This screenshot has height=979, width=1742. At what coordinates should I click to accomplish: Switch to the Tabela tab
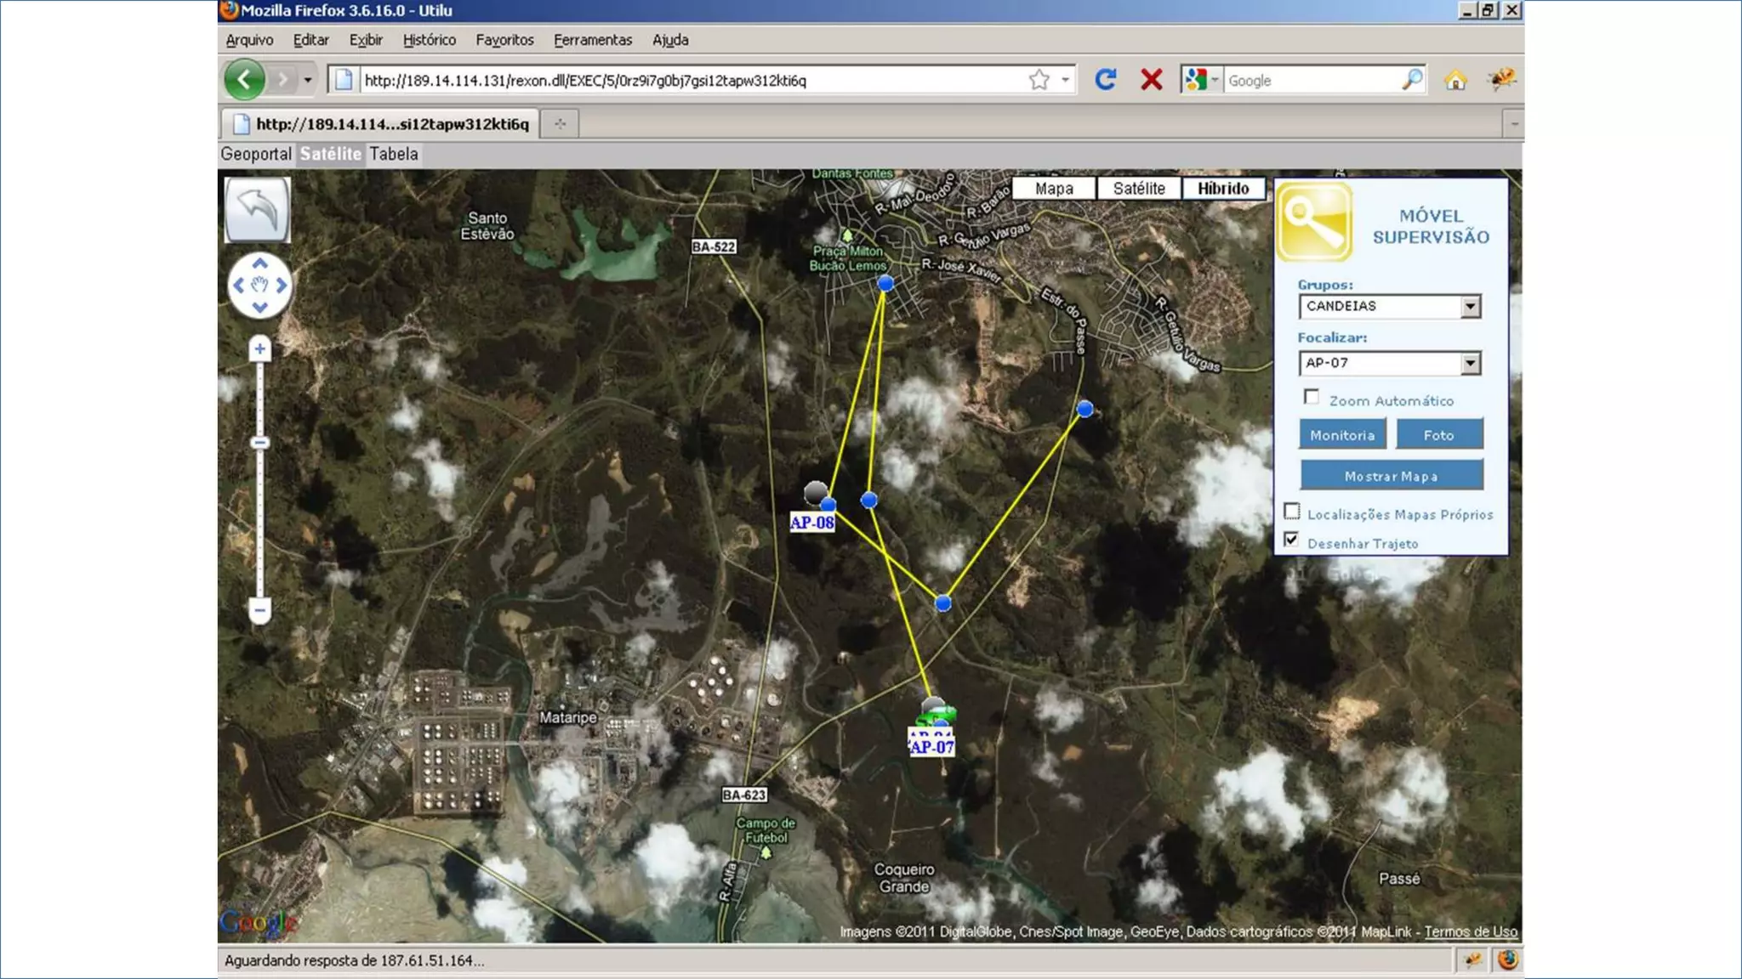pos(393,154)
